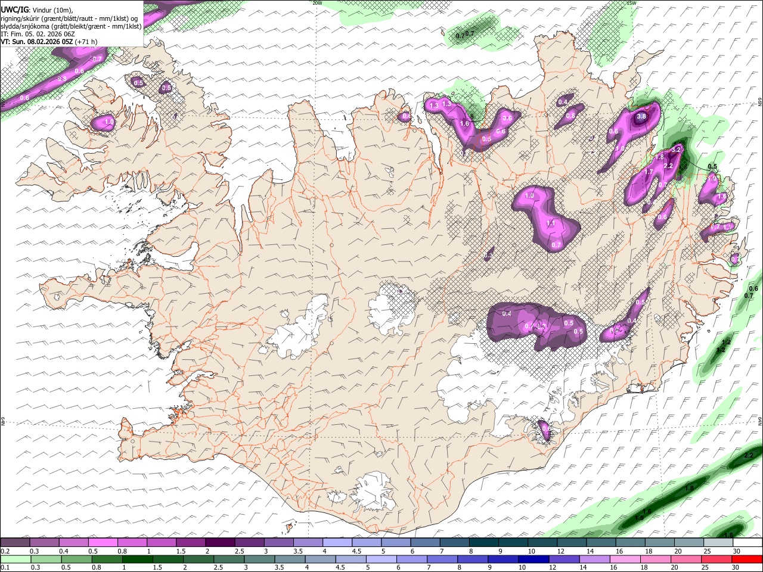Click the white "1.7" snowfall value on the map
This screenshot has height=572, width=763.
649,172
